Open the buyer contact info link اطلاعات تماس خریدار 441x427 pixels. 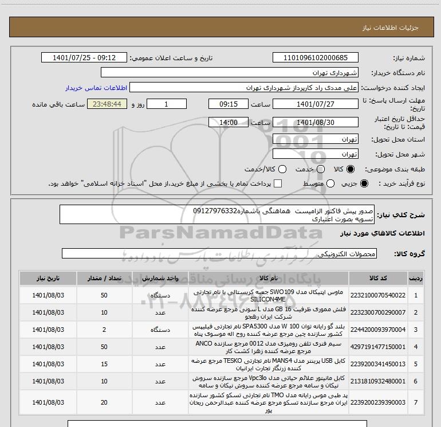point(96,88)
